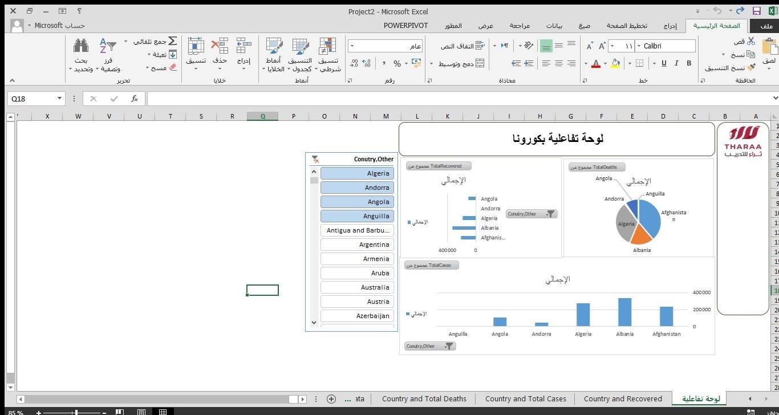Expand the number format dropdown
Screen dimensions: 779x415
pos(352,46)
